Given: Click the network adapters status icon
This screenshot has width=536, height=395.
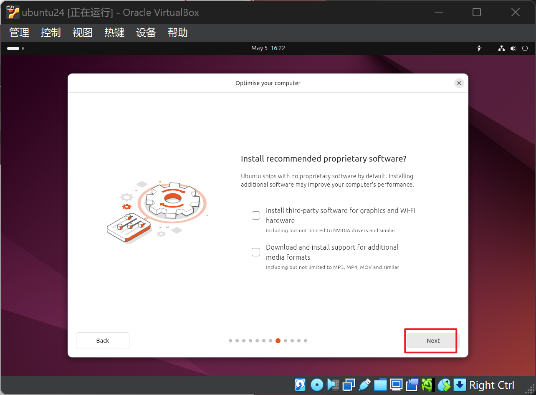Looking at the screenshot, I should coord(349,385).
